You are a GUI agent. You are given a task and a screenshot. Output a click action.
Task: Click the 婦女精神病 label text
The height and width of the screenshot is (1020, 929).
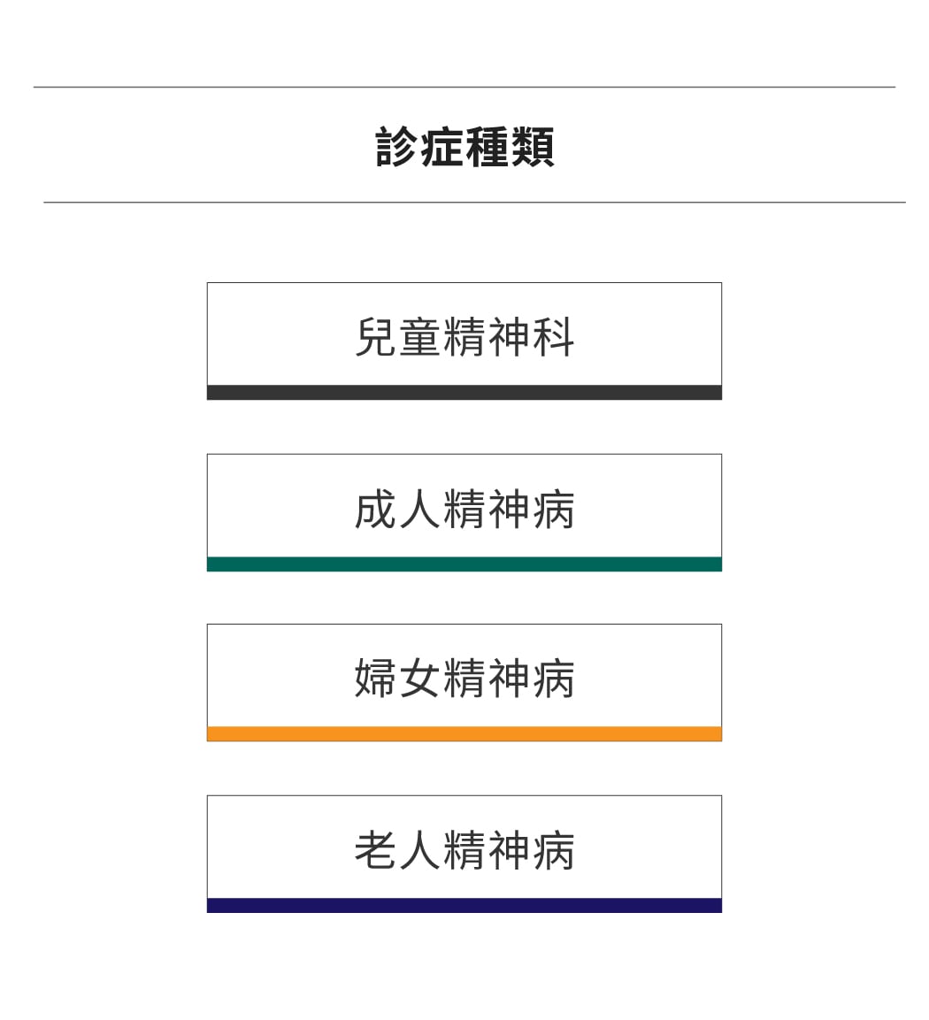pyautogui.click(x=464, y=679)
